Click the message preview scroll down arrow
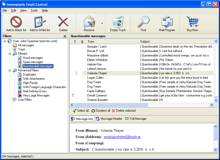Viewport: 220px width, 160px height. pos(215,150)
